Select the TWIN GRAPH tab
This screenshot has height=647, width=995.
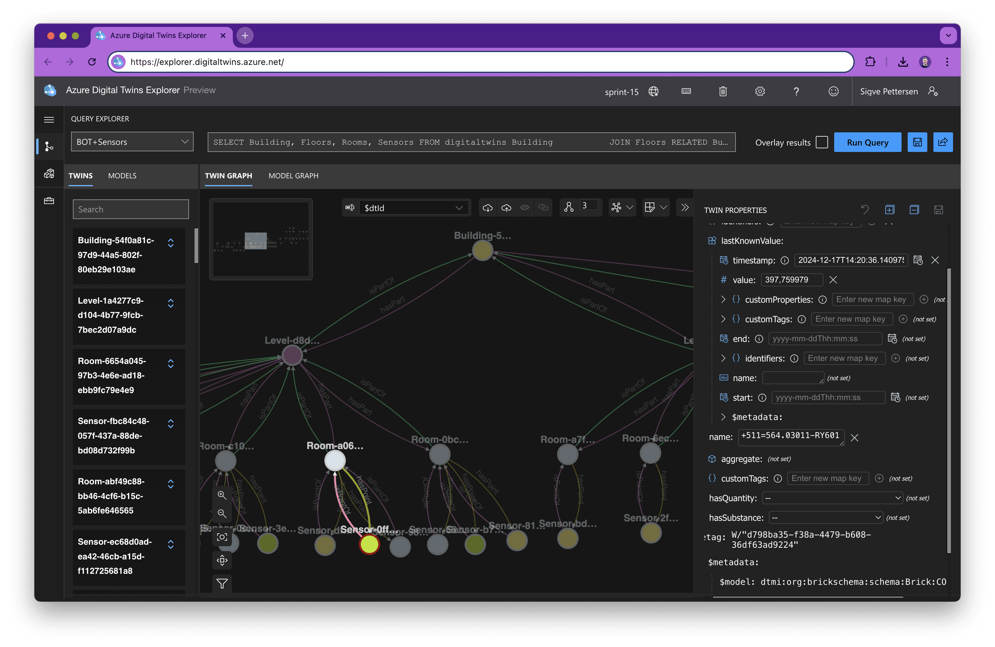(x=229, y=176)
